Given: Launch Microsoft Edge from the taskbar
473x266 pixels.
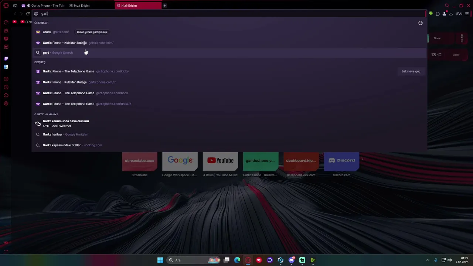Looking at the screenshot, I should pos(237,260).
